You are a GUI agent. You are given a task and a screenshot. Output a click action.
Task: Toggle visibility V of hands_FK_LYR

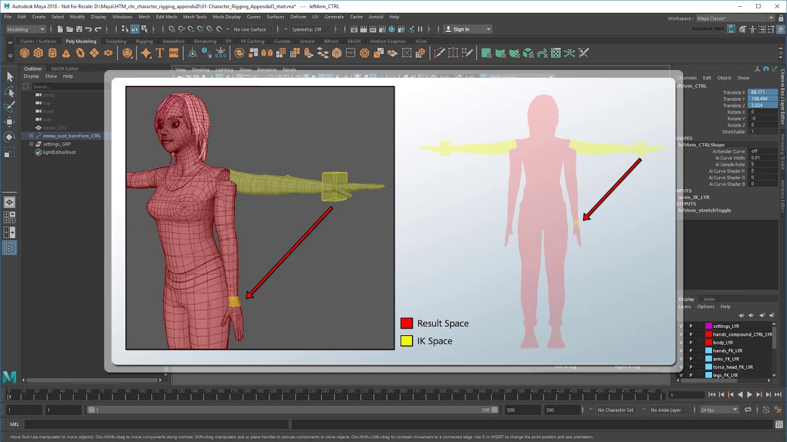(681, 351)
